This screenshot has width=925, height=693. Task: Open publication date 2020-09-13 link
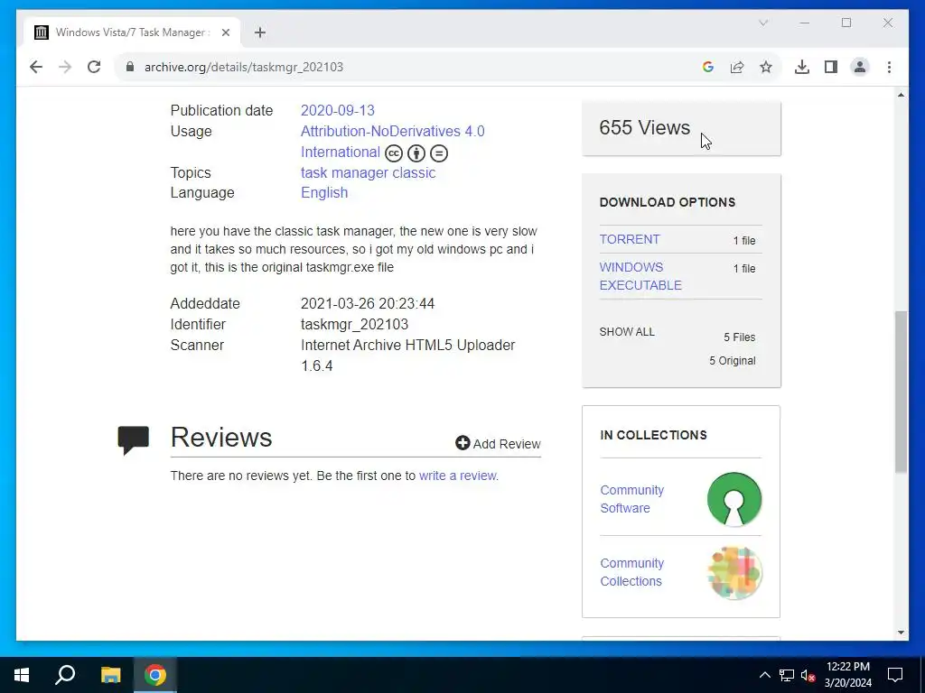tap(338, 110)
